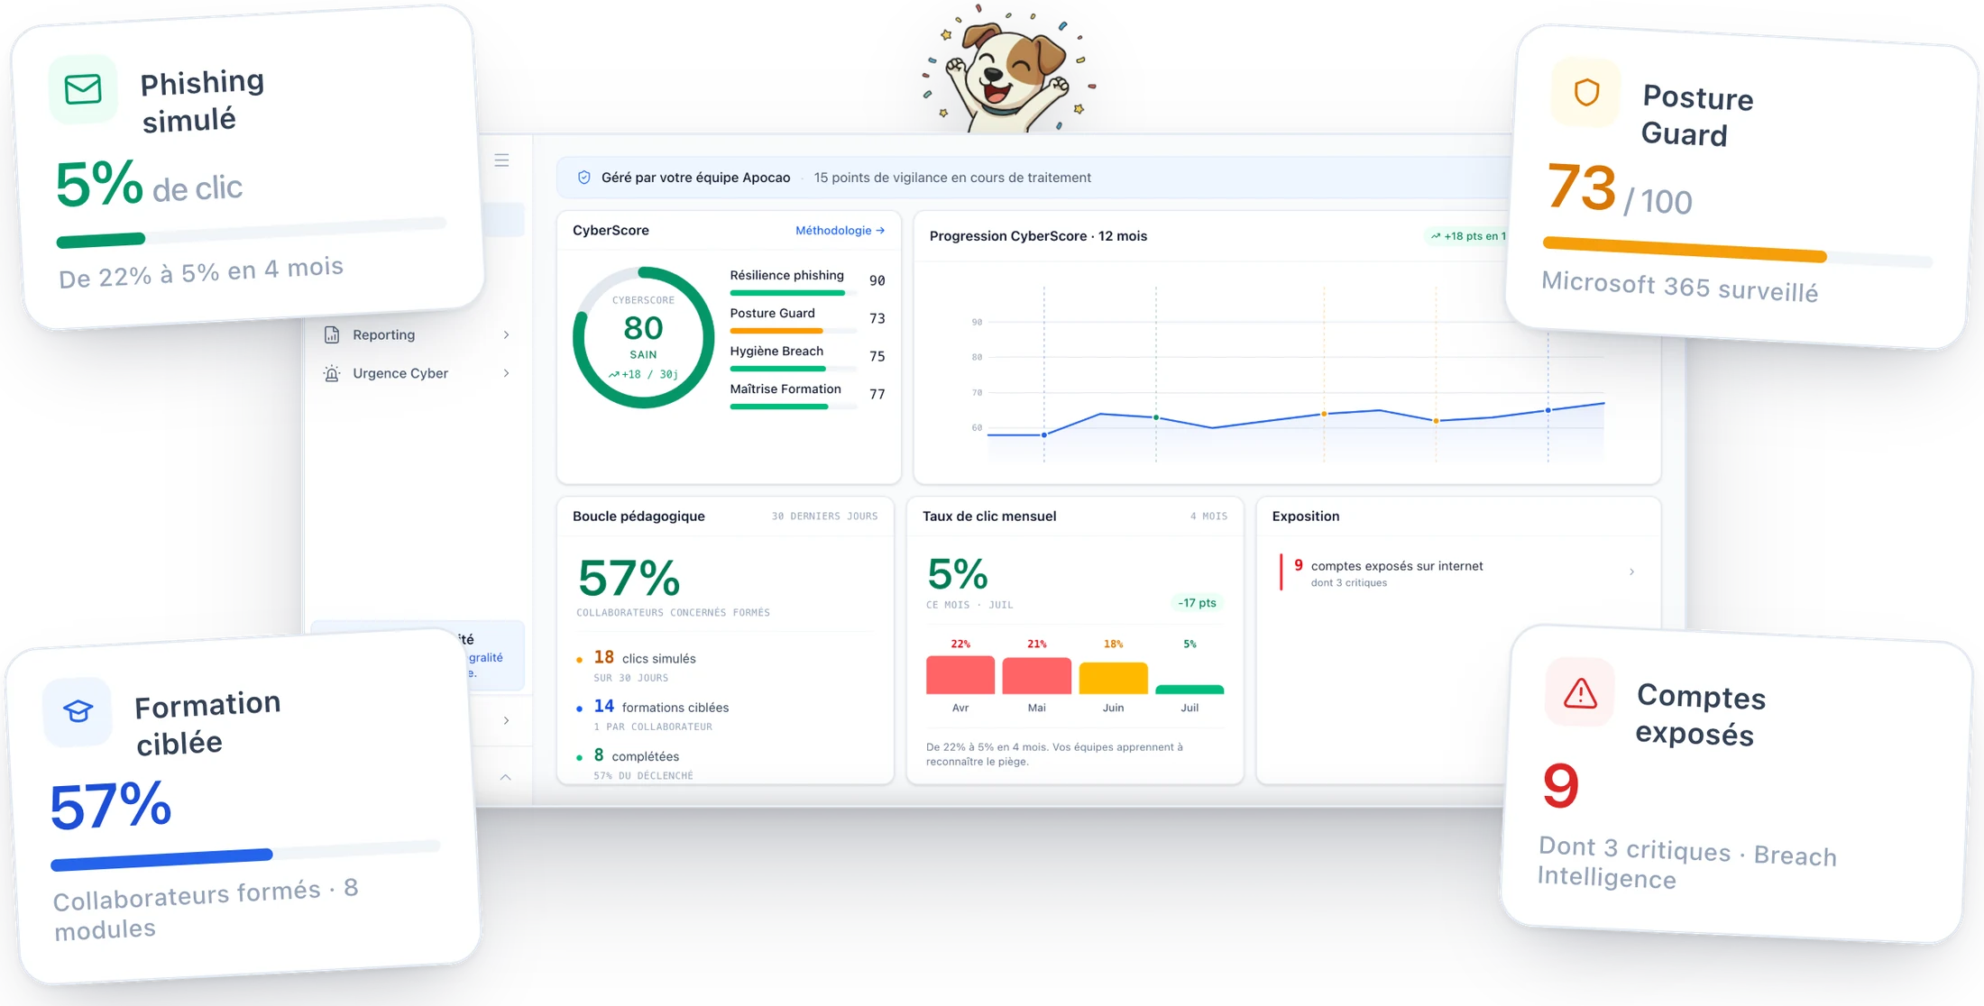The width and height of the screenshot is (1984, 1006).
Task: Click 'Microsoft 365 surveillé' caption
Action: click(x=1679, y=287)
